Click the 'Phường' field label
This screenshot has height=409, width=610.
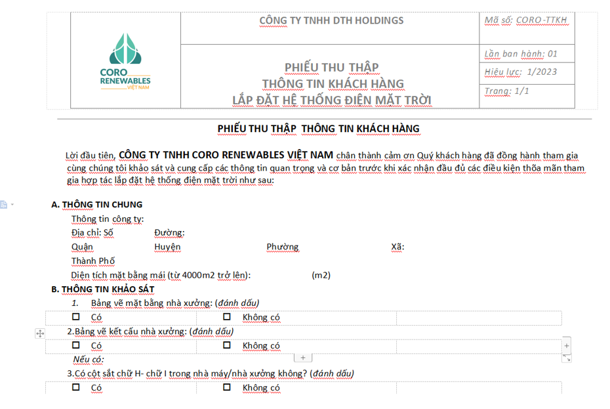click(283, 248)
